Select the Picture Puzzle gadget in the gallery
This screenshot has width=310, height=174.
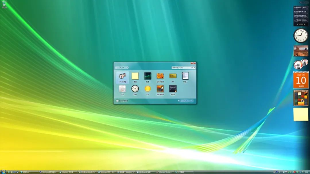click(x=160, y=90)
